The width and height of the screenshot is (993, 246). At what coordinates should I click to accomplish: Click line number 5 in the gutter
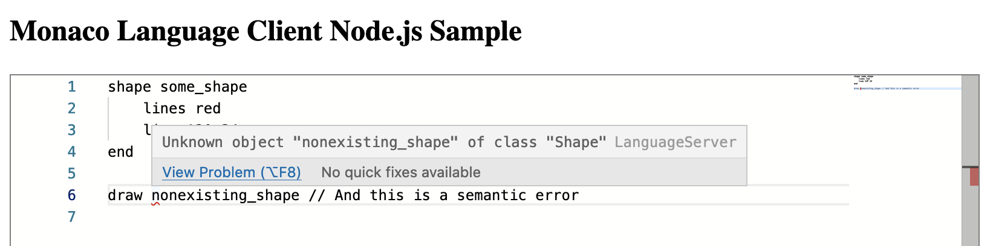[72, 174]
